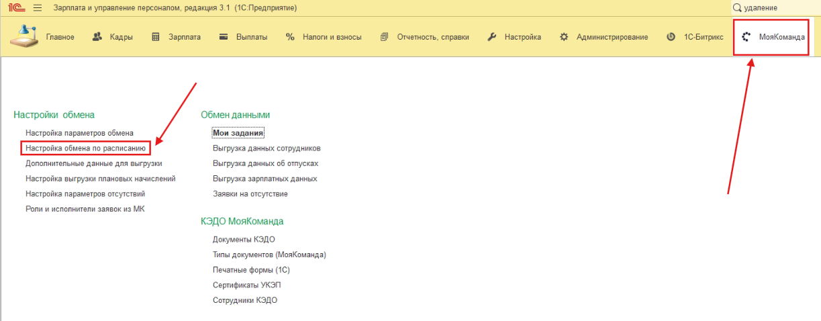Open the Отчетность, справки section
Image resolution: width=821 pixels, height=321 pixels.
tap(432, 37)
